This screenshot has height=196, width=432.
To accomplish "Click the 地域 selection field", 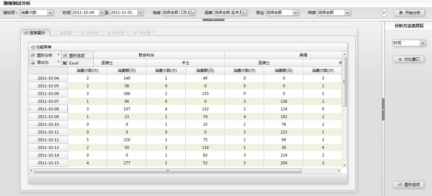I will [x=176, y=13].
